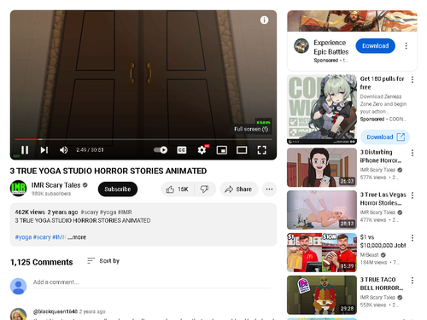This screenshot has width=427, height=320.
Task: Open options for MrBeast video
Action: click(x=412, y=238)
